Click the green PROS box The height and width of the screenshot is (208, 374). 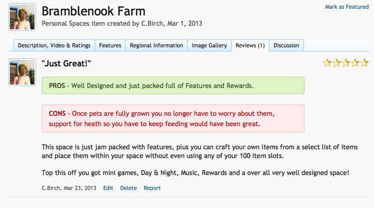click(x=173, y=85)
